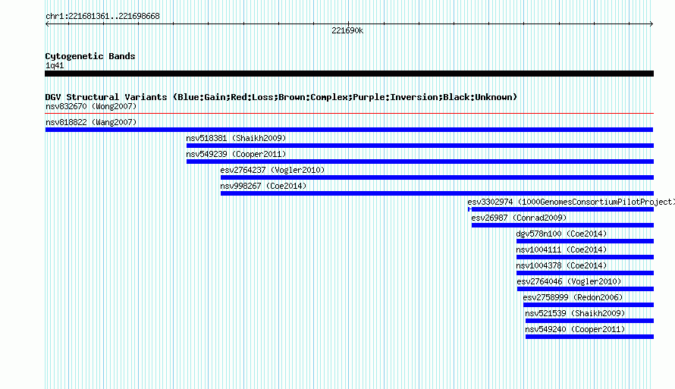Open the nsv549240 (Cooper2011) variant label
This screenshot has width=675, height=389.
pyautogui.click(x=575, y=329)
